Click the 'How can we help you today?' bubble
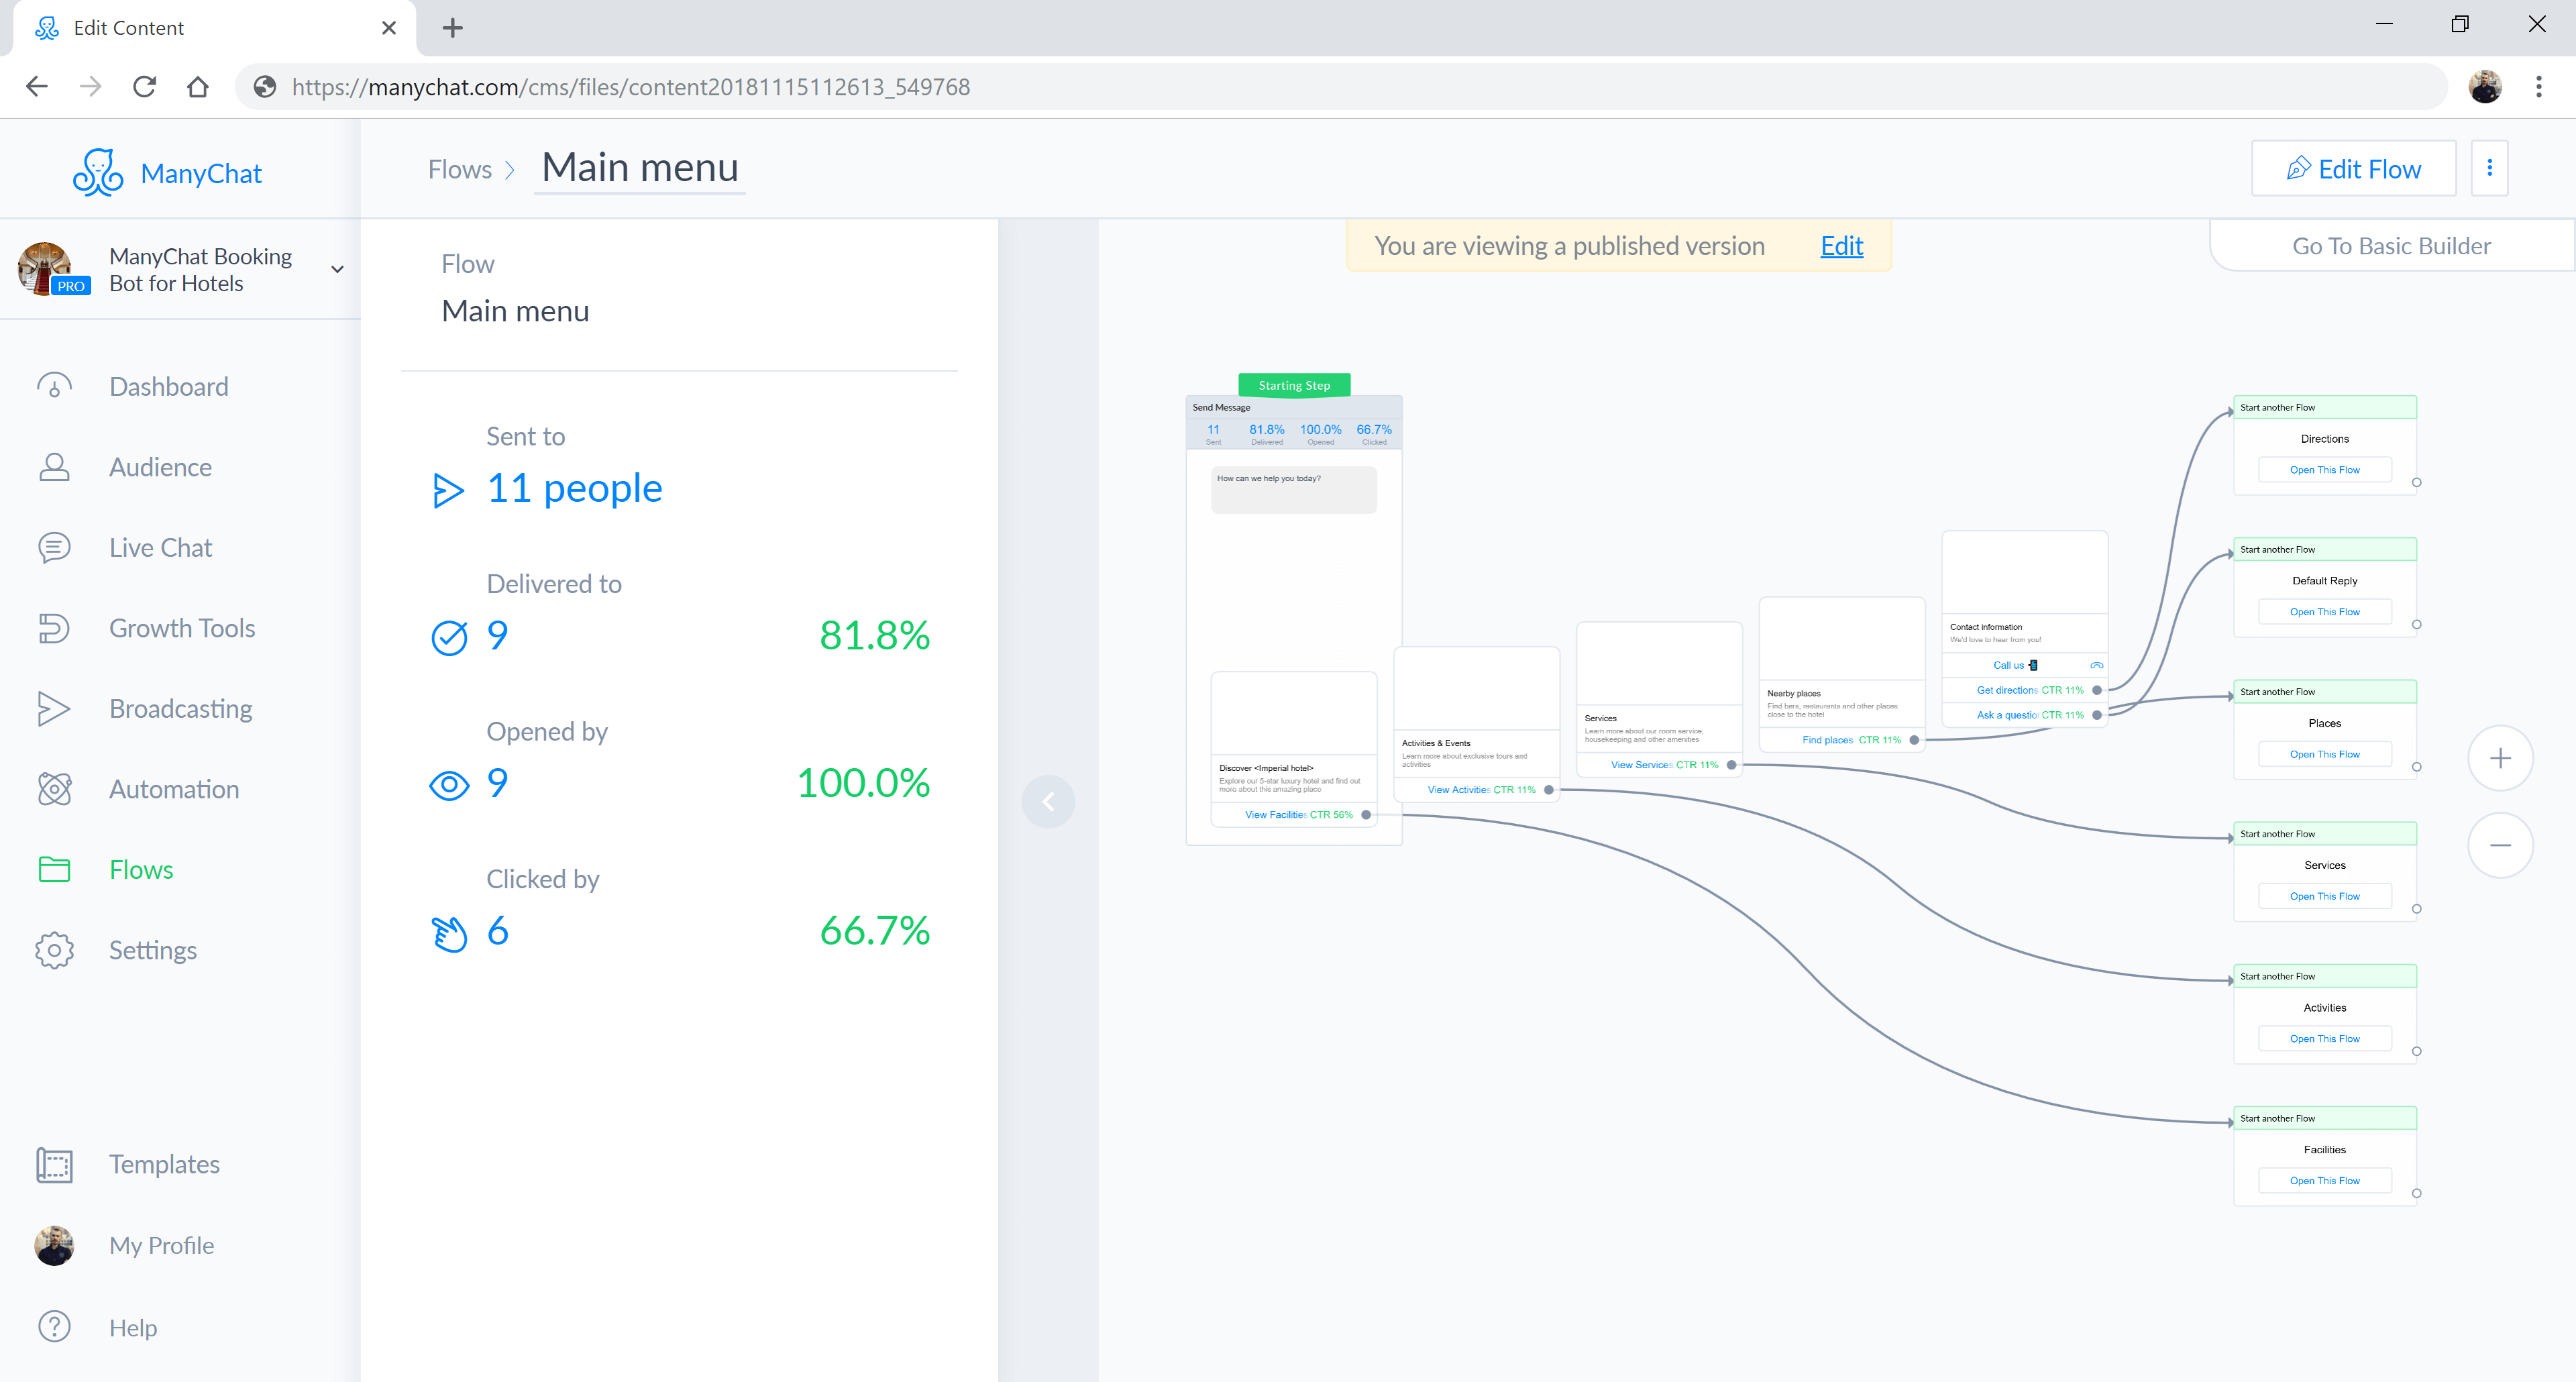Viewport: 2576px width, 1382px height. pyautogui.click(x=1293, y=490)
